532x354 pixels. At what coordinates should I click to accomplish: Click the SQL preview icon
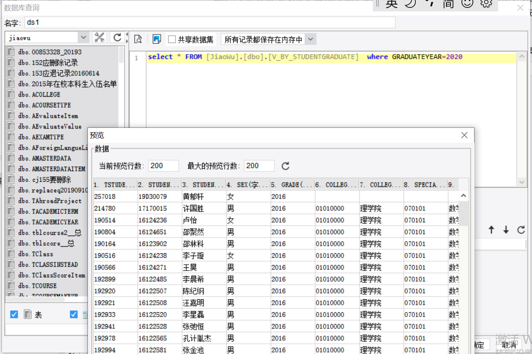coord(138,39)
